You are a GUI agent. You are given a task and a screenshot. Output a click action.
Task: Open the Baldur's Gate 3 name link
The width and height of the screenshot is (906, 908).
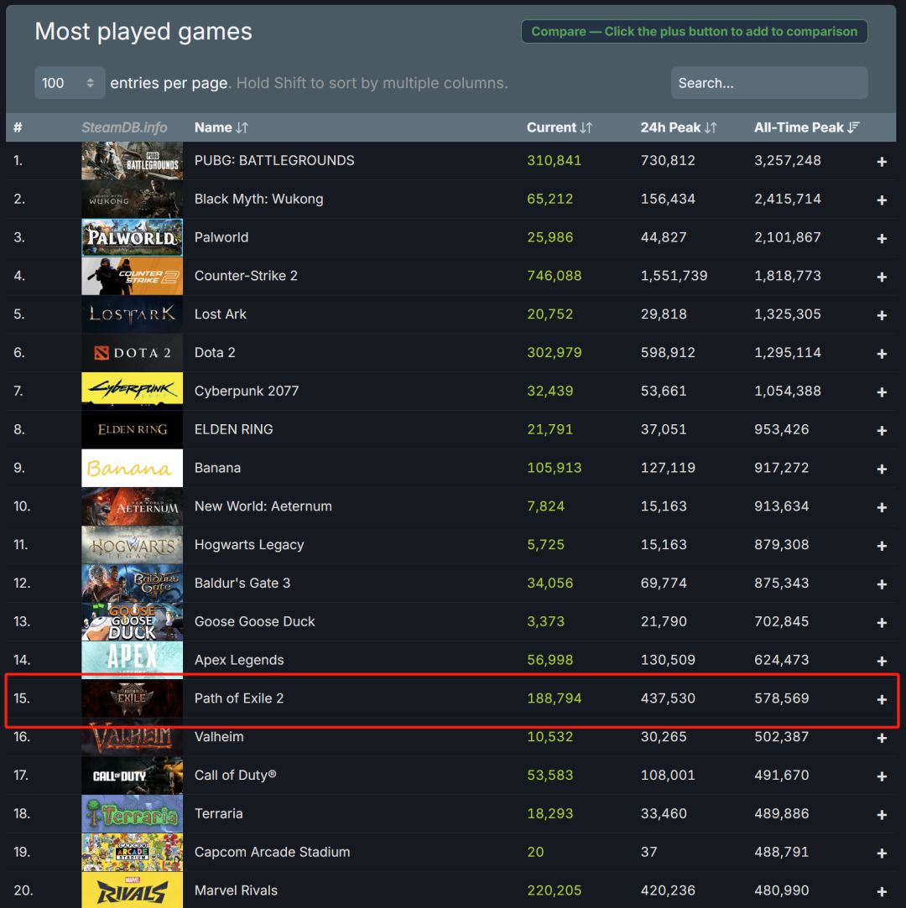[242, 584]
